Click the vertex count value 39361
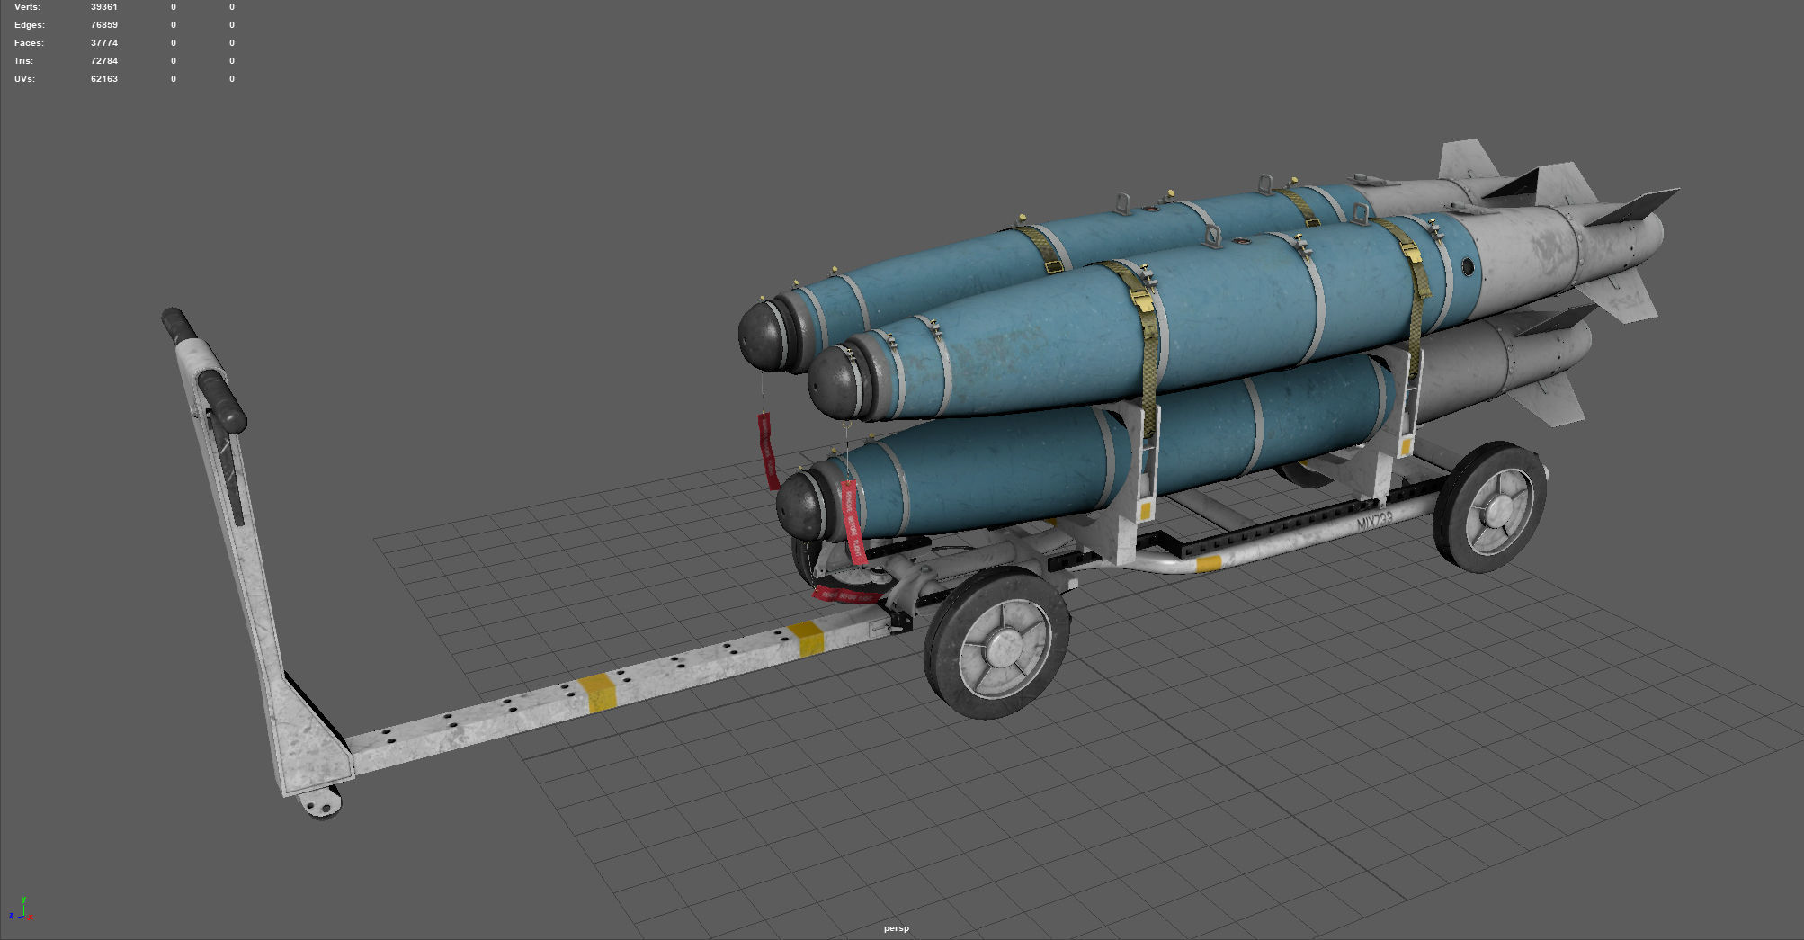 [104, 7]
